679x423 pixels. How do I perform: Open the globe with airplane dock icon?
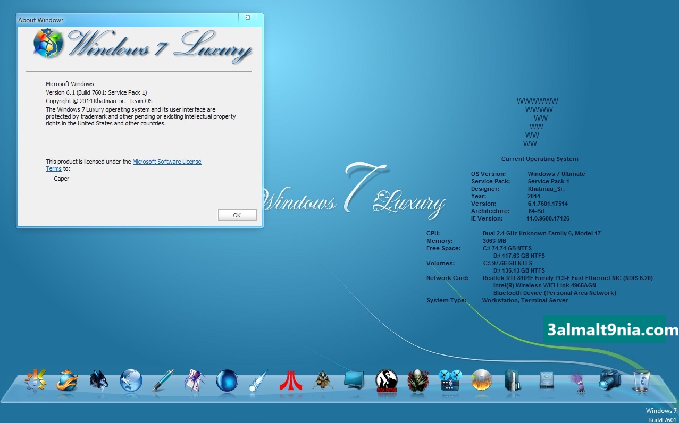[x=131, y=380]
